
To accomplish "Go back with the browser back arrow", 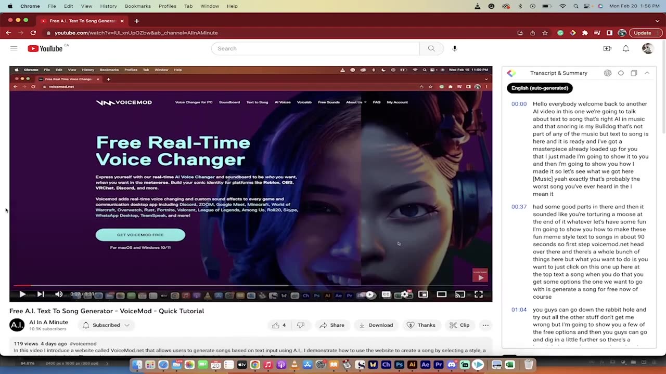I will (8, 33).
